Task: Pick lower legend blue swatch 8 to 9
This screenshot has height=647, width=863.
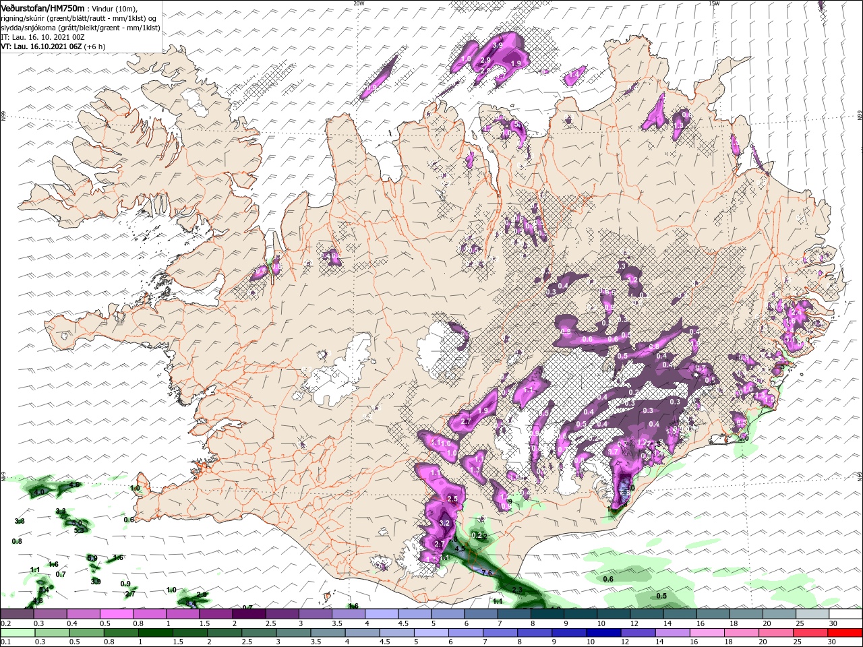Action: (x=533, y=634)
